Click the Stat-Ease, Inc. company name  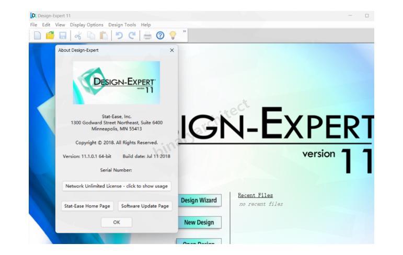coord(117,117)
